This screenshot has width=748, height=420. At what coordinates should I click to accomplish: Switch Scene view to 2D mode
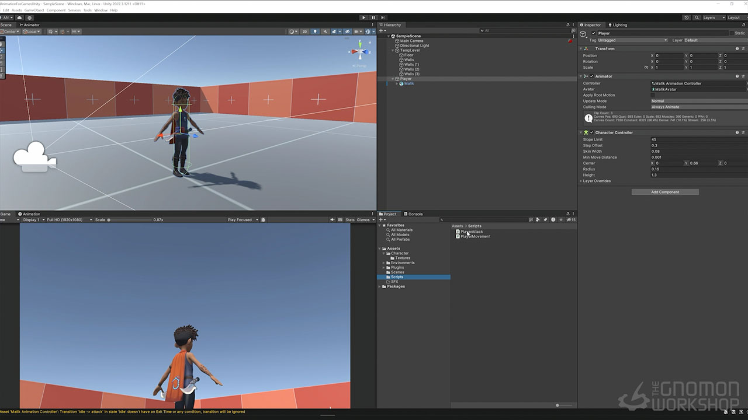304,32
